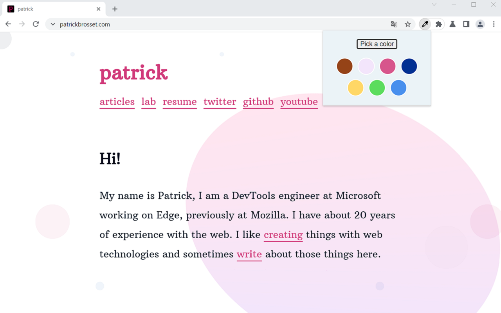Viewport: 501px width, 313px height.
Task: Click the tab search chevron in title bar
Action: point(434,5)
